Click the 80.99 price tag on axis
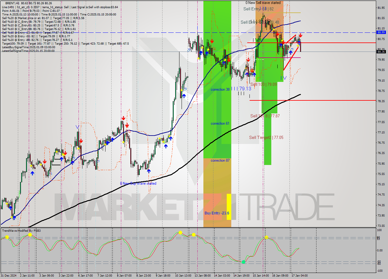 point(381,32)
